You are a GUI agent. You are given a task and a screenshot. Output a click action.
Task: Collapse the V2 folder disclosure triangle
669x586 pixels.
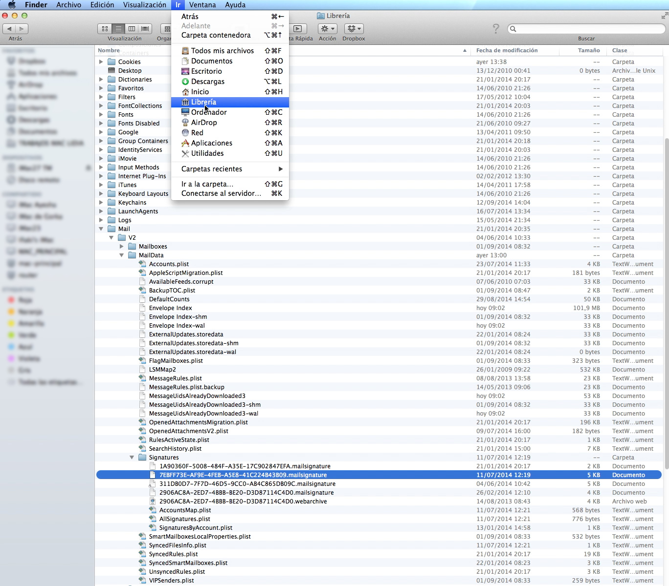pyautogui.click(x=111, y=238)
